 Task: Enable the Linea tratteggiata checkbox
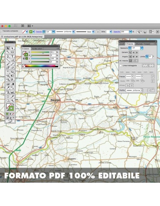[120, 65]
